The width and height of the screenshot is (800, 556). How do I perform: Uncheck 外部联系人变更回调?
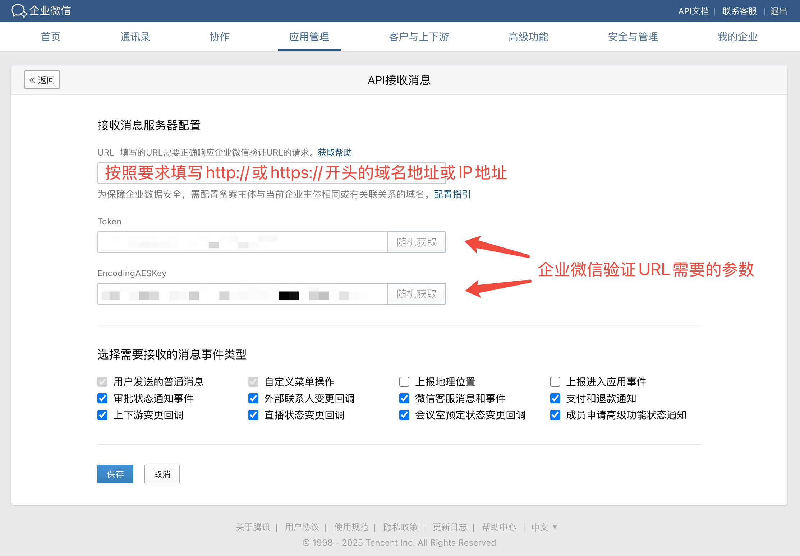(253, 398)
